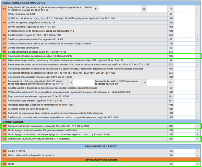The width and height of the screenshot is (202, 167).
Task: Click the code 119 remanente IUSC field
Action: [x=83, y=83]
